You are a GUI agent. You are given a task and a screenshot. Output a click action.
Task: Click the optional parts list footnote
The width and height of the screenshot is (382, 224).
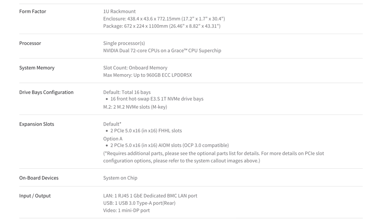click(213, 157)
